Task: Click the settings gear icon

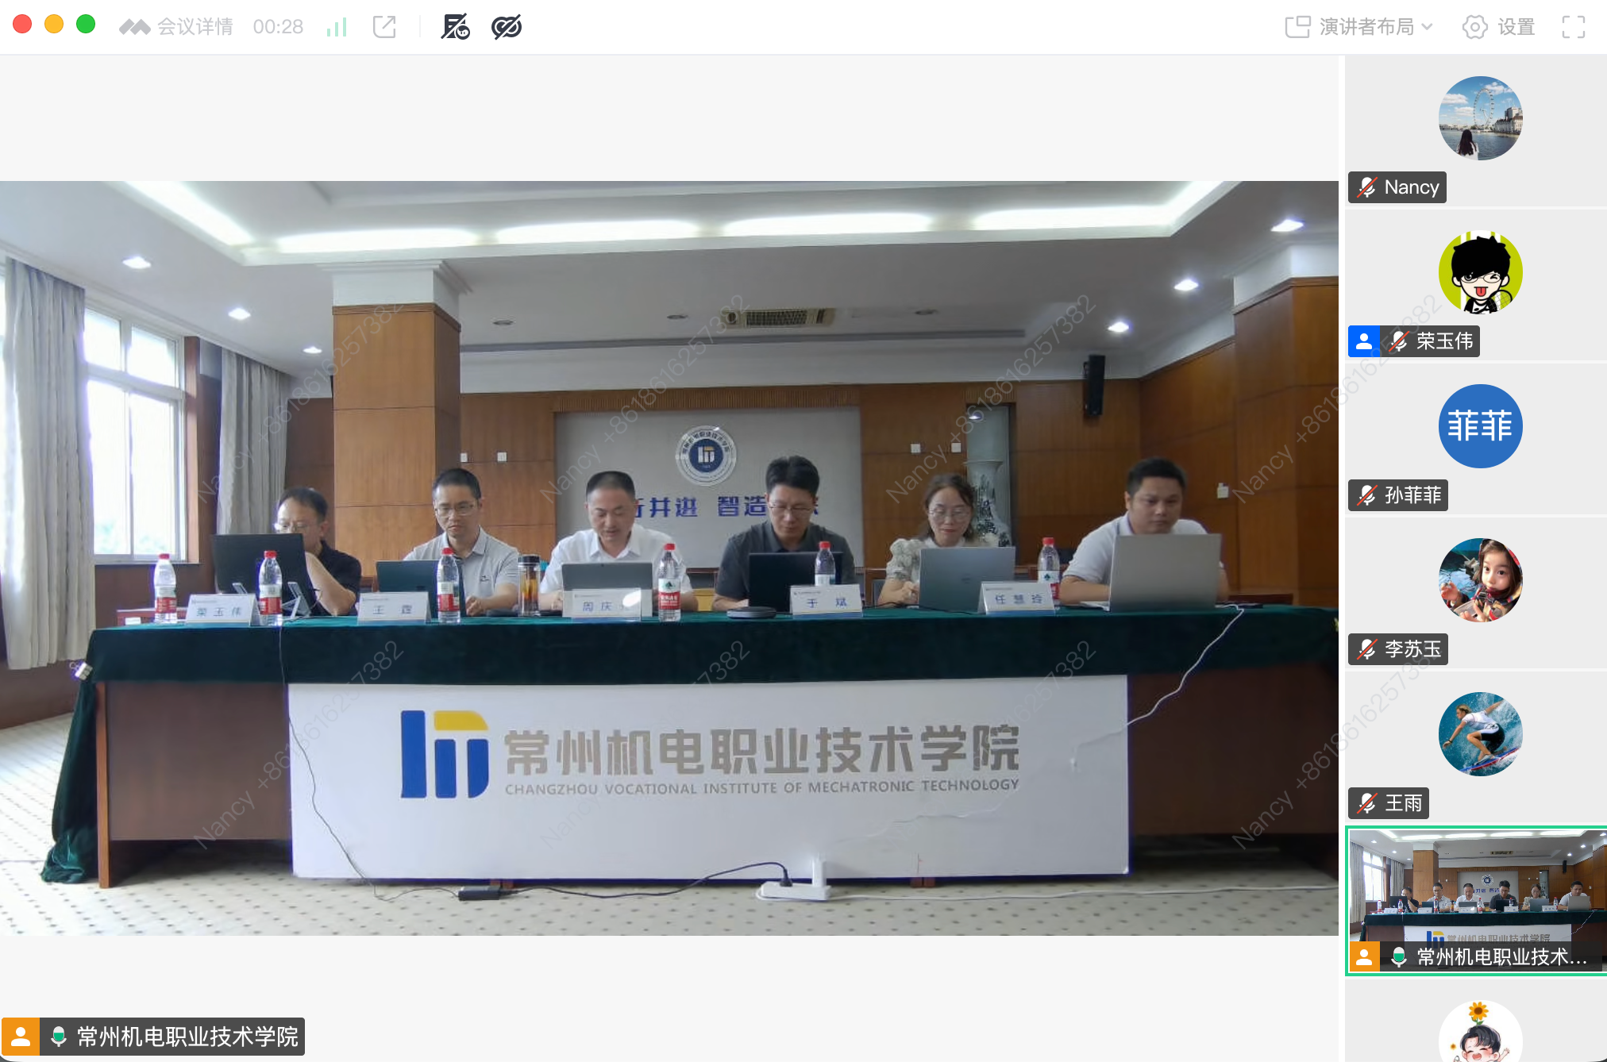Action: point(1475,27)
